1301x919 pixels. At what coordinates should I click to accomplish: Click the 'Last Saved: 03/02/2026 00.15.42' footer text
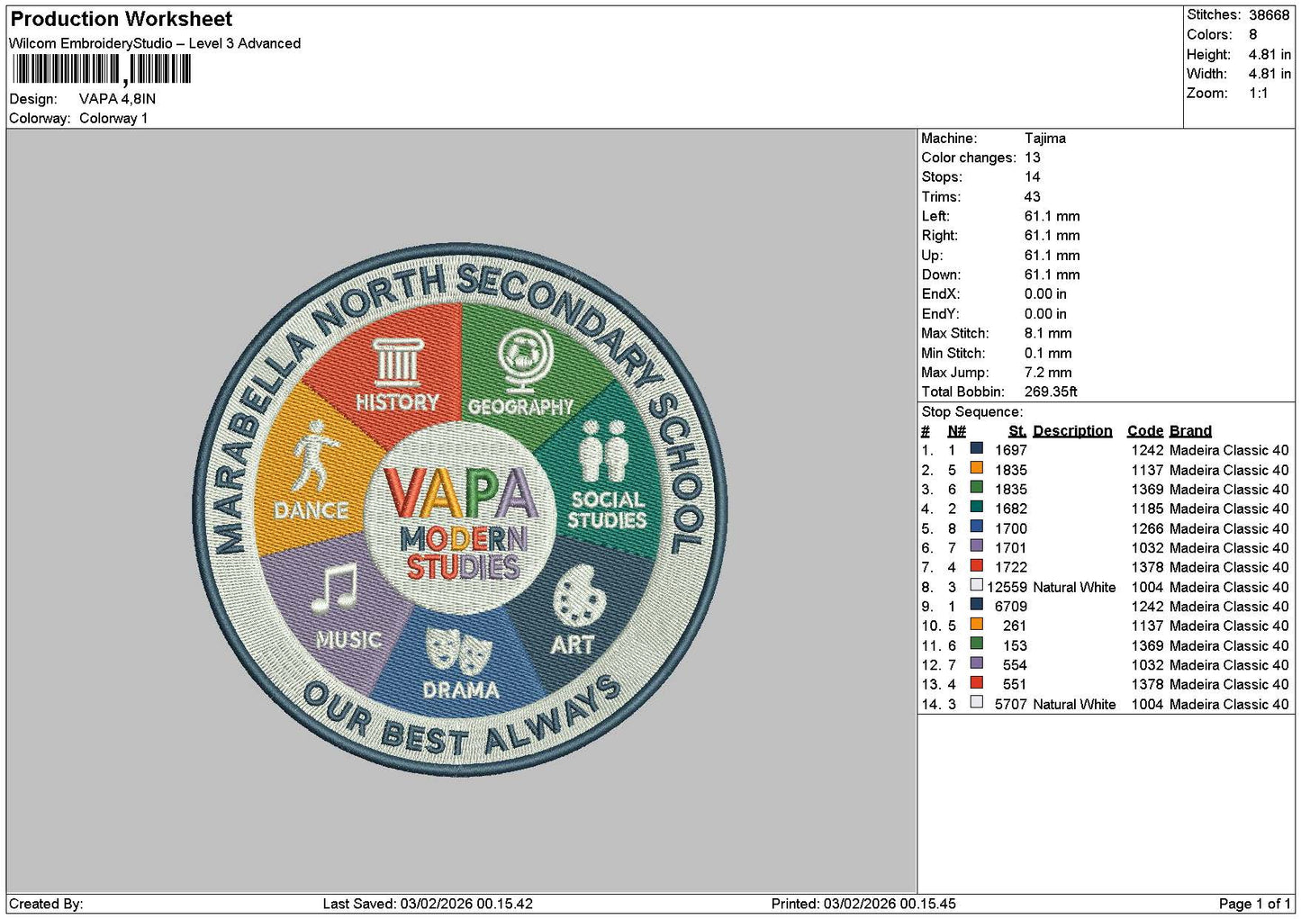(428, 905)
